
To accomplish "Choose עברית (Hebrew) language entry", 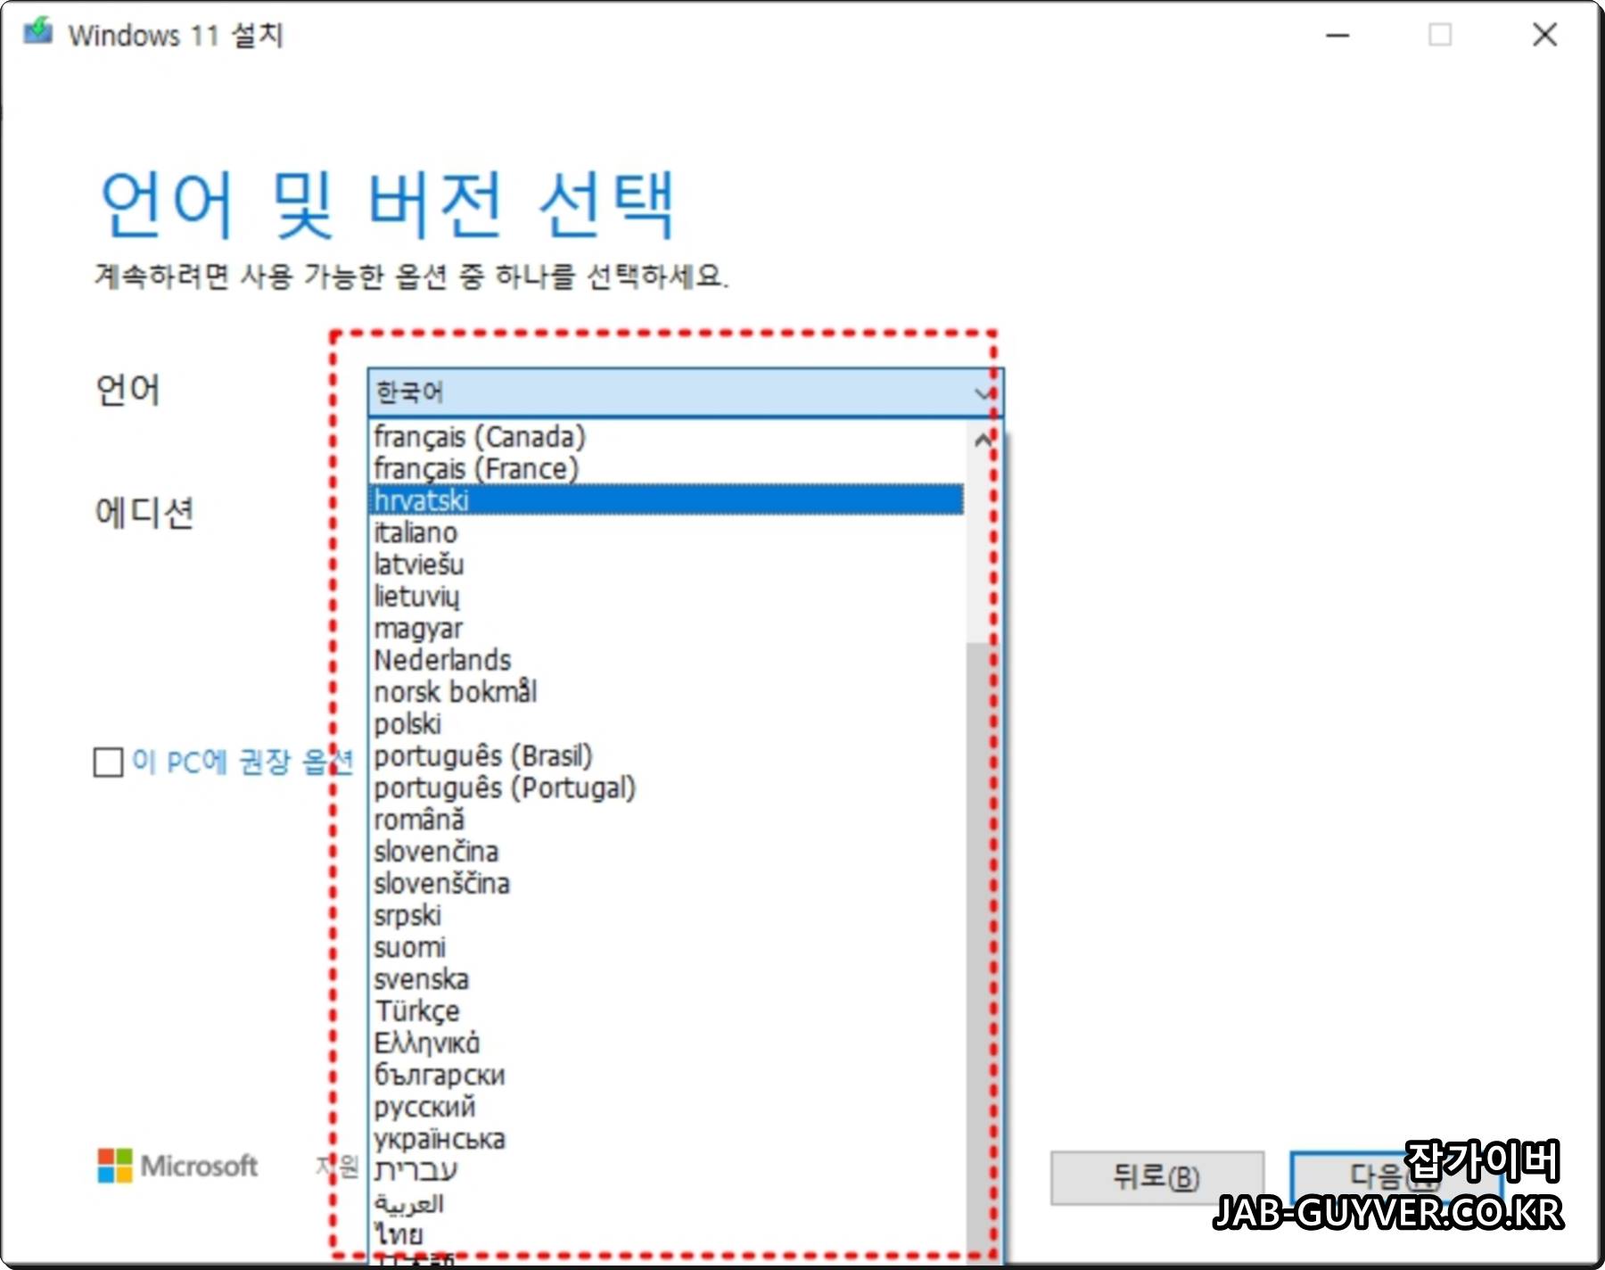I will click(666, 1171).
